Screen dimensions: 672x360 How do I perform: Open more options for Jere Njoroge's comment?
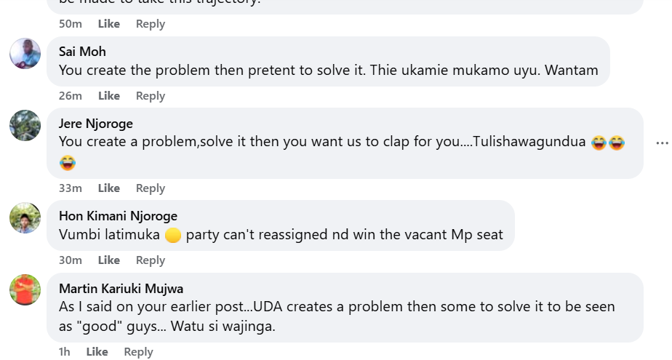(661, 143)
